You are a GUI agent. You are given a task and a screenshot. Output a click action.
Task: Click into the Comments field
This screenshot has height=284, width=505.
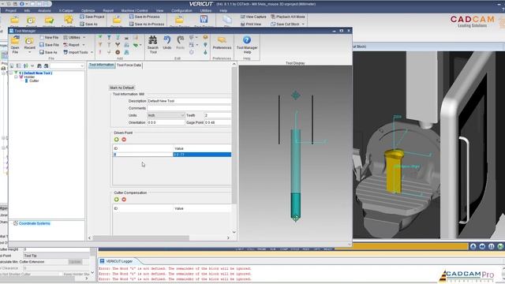click(x=189, y=108)
